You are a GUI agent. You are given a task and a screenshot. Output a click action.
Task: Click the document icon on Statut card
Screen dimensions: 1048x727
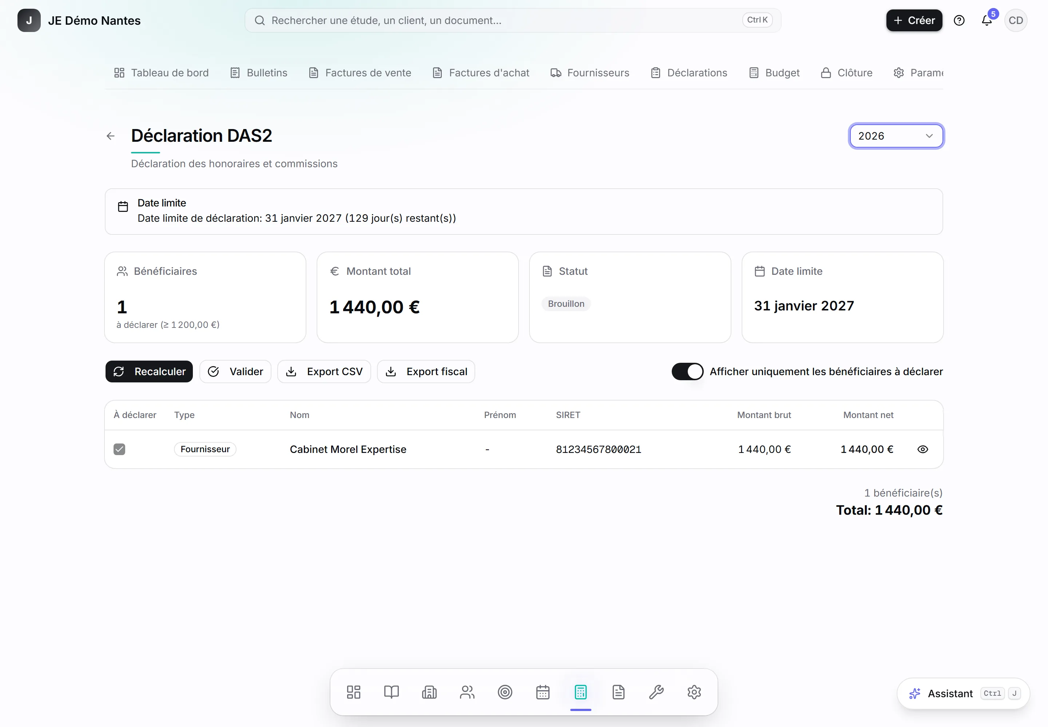pyautogui.click(x=547, y=272)
